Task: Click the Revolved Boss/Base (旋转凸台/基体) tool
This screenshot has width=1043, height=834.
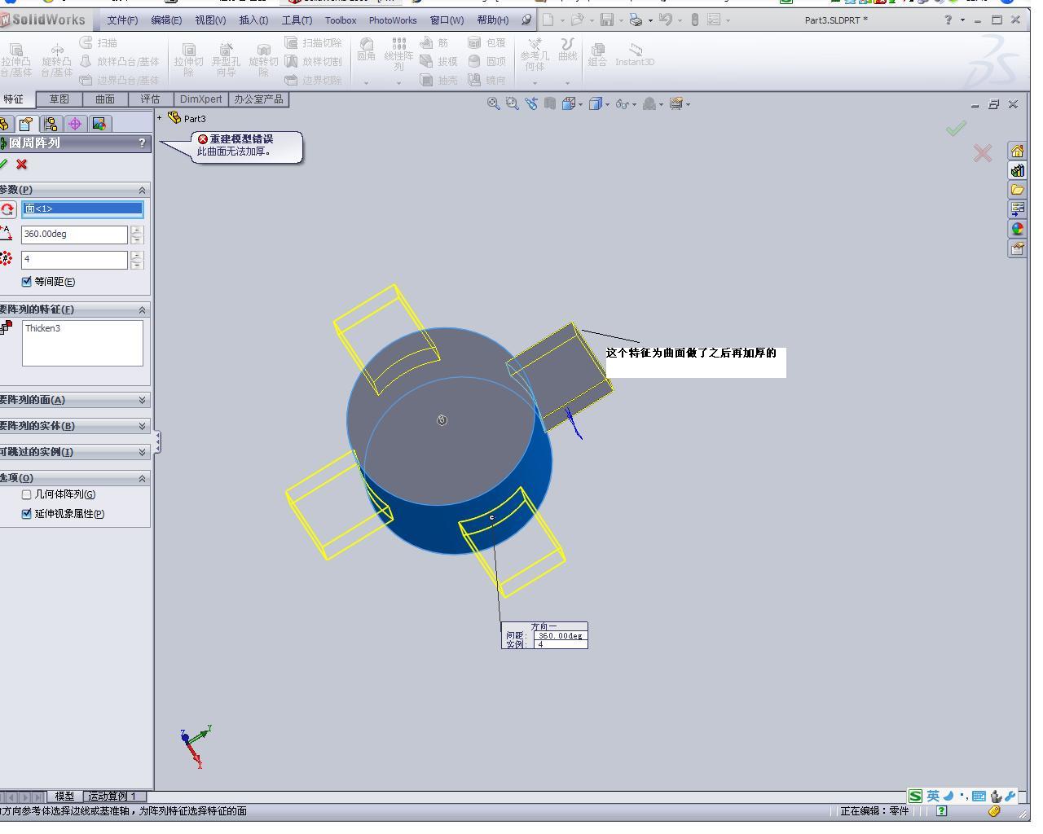Action: pos(56,60)
